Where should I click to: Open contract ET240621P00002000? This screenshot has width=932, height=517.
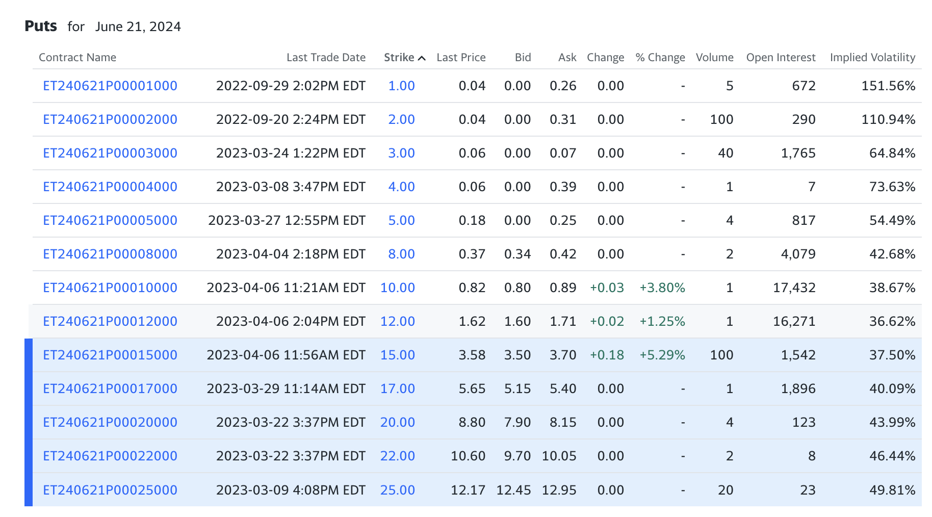coord(109,119)
